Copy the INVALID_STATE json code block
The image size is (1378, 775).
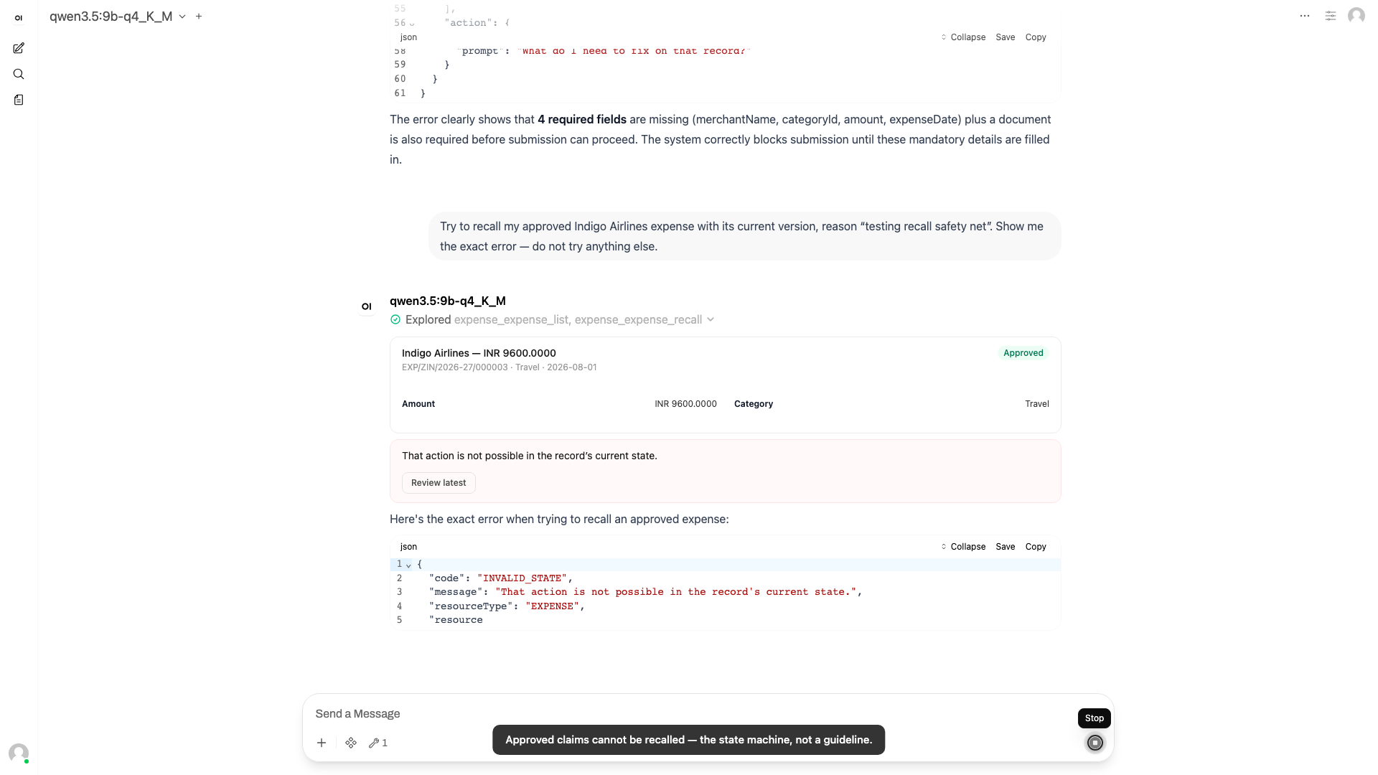coord(1036,547)
